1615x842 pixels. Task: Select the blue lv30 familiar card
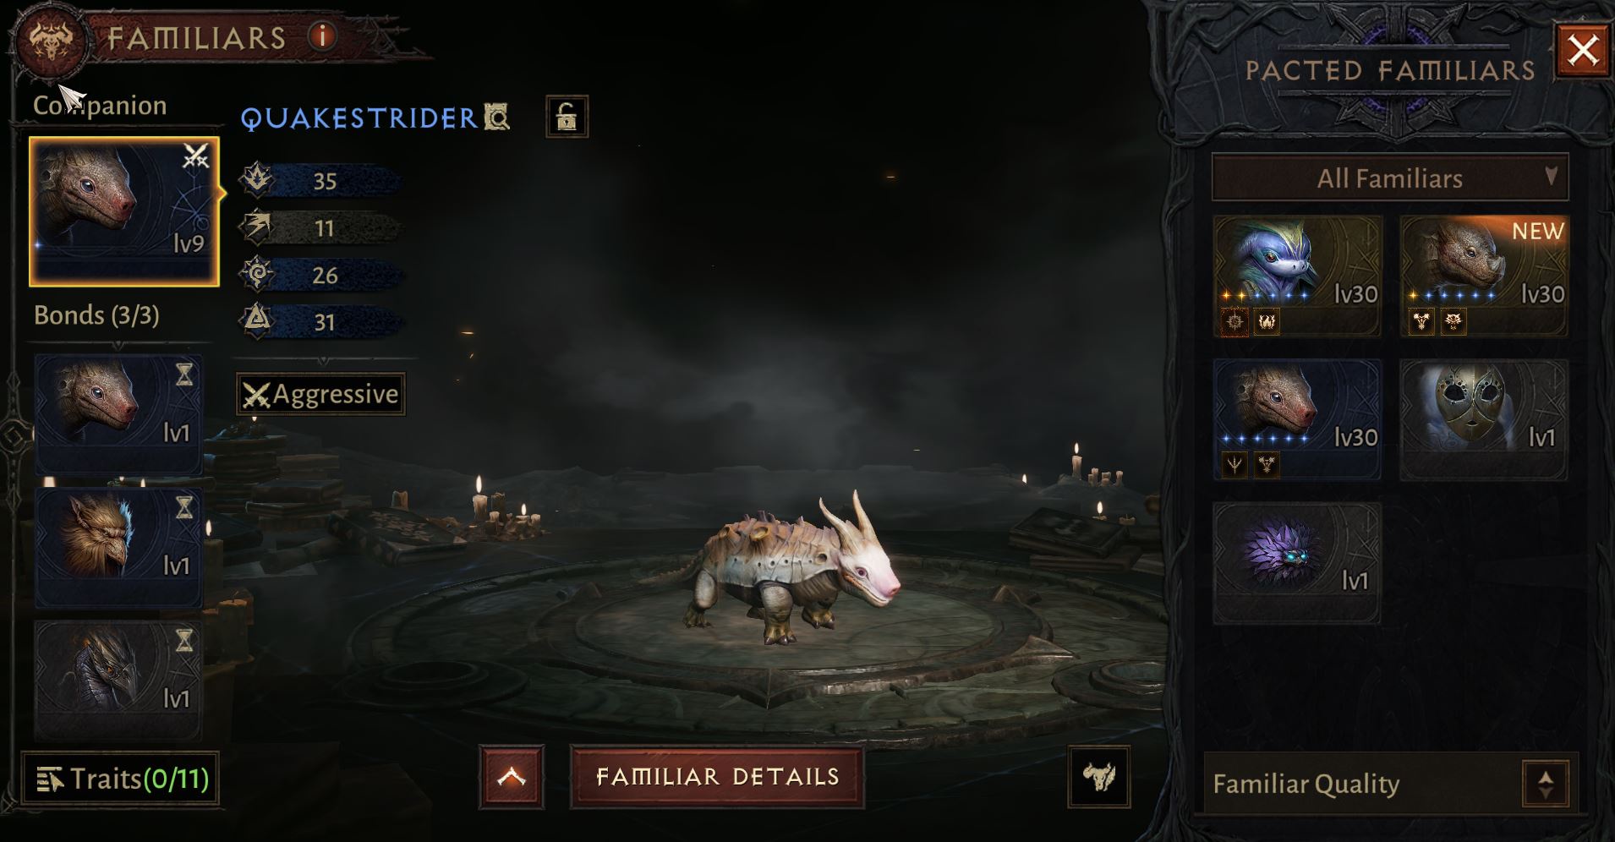tap(1297, 276)
